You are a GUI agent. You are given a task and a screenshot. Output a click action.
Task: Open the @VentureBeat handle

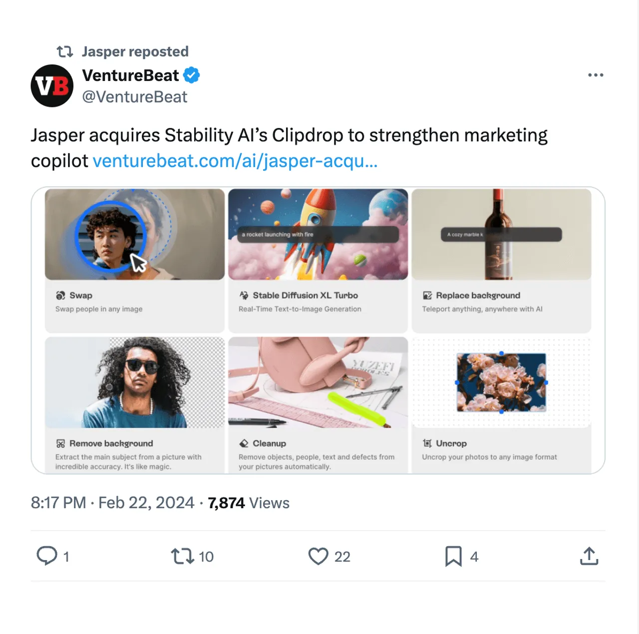(x=135, y=97)
